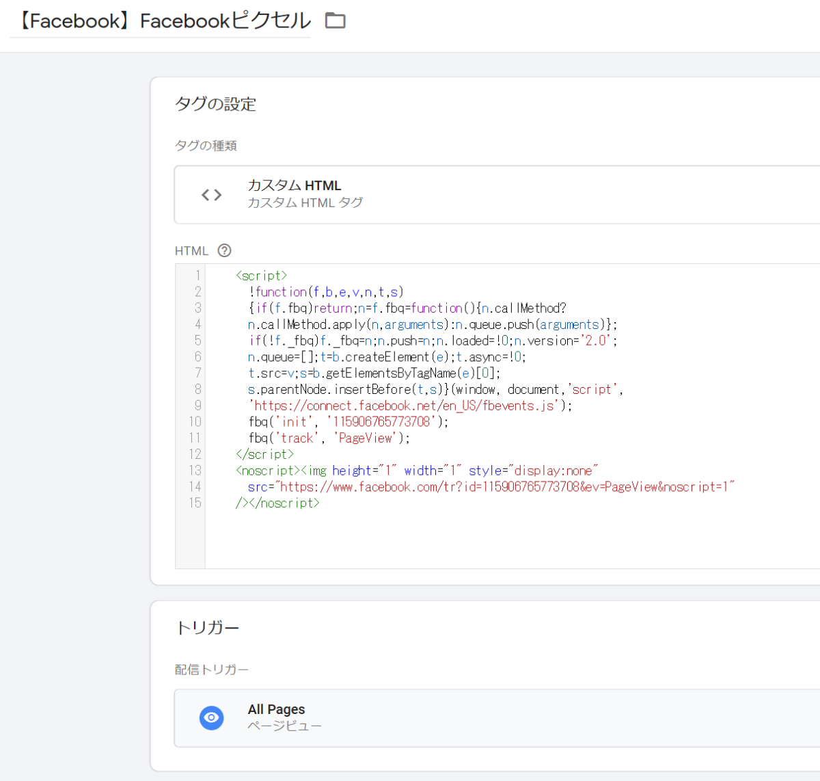
Task: Click the !function(f,b,e,v,n,t,s) line 2
Action: click(326, 292)
